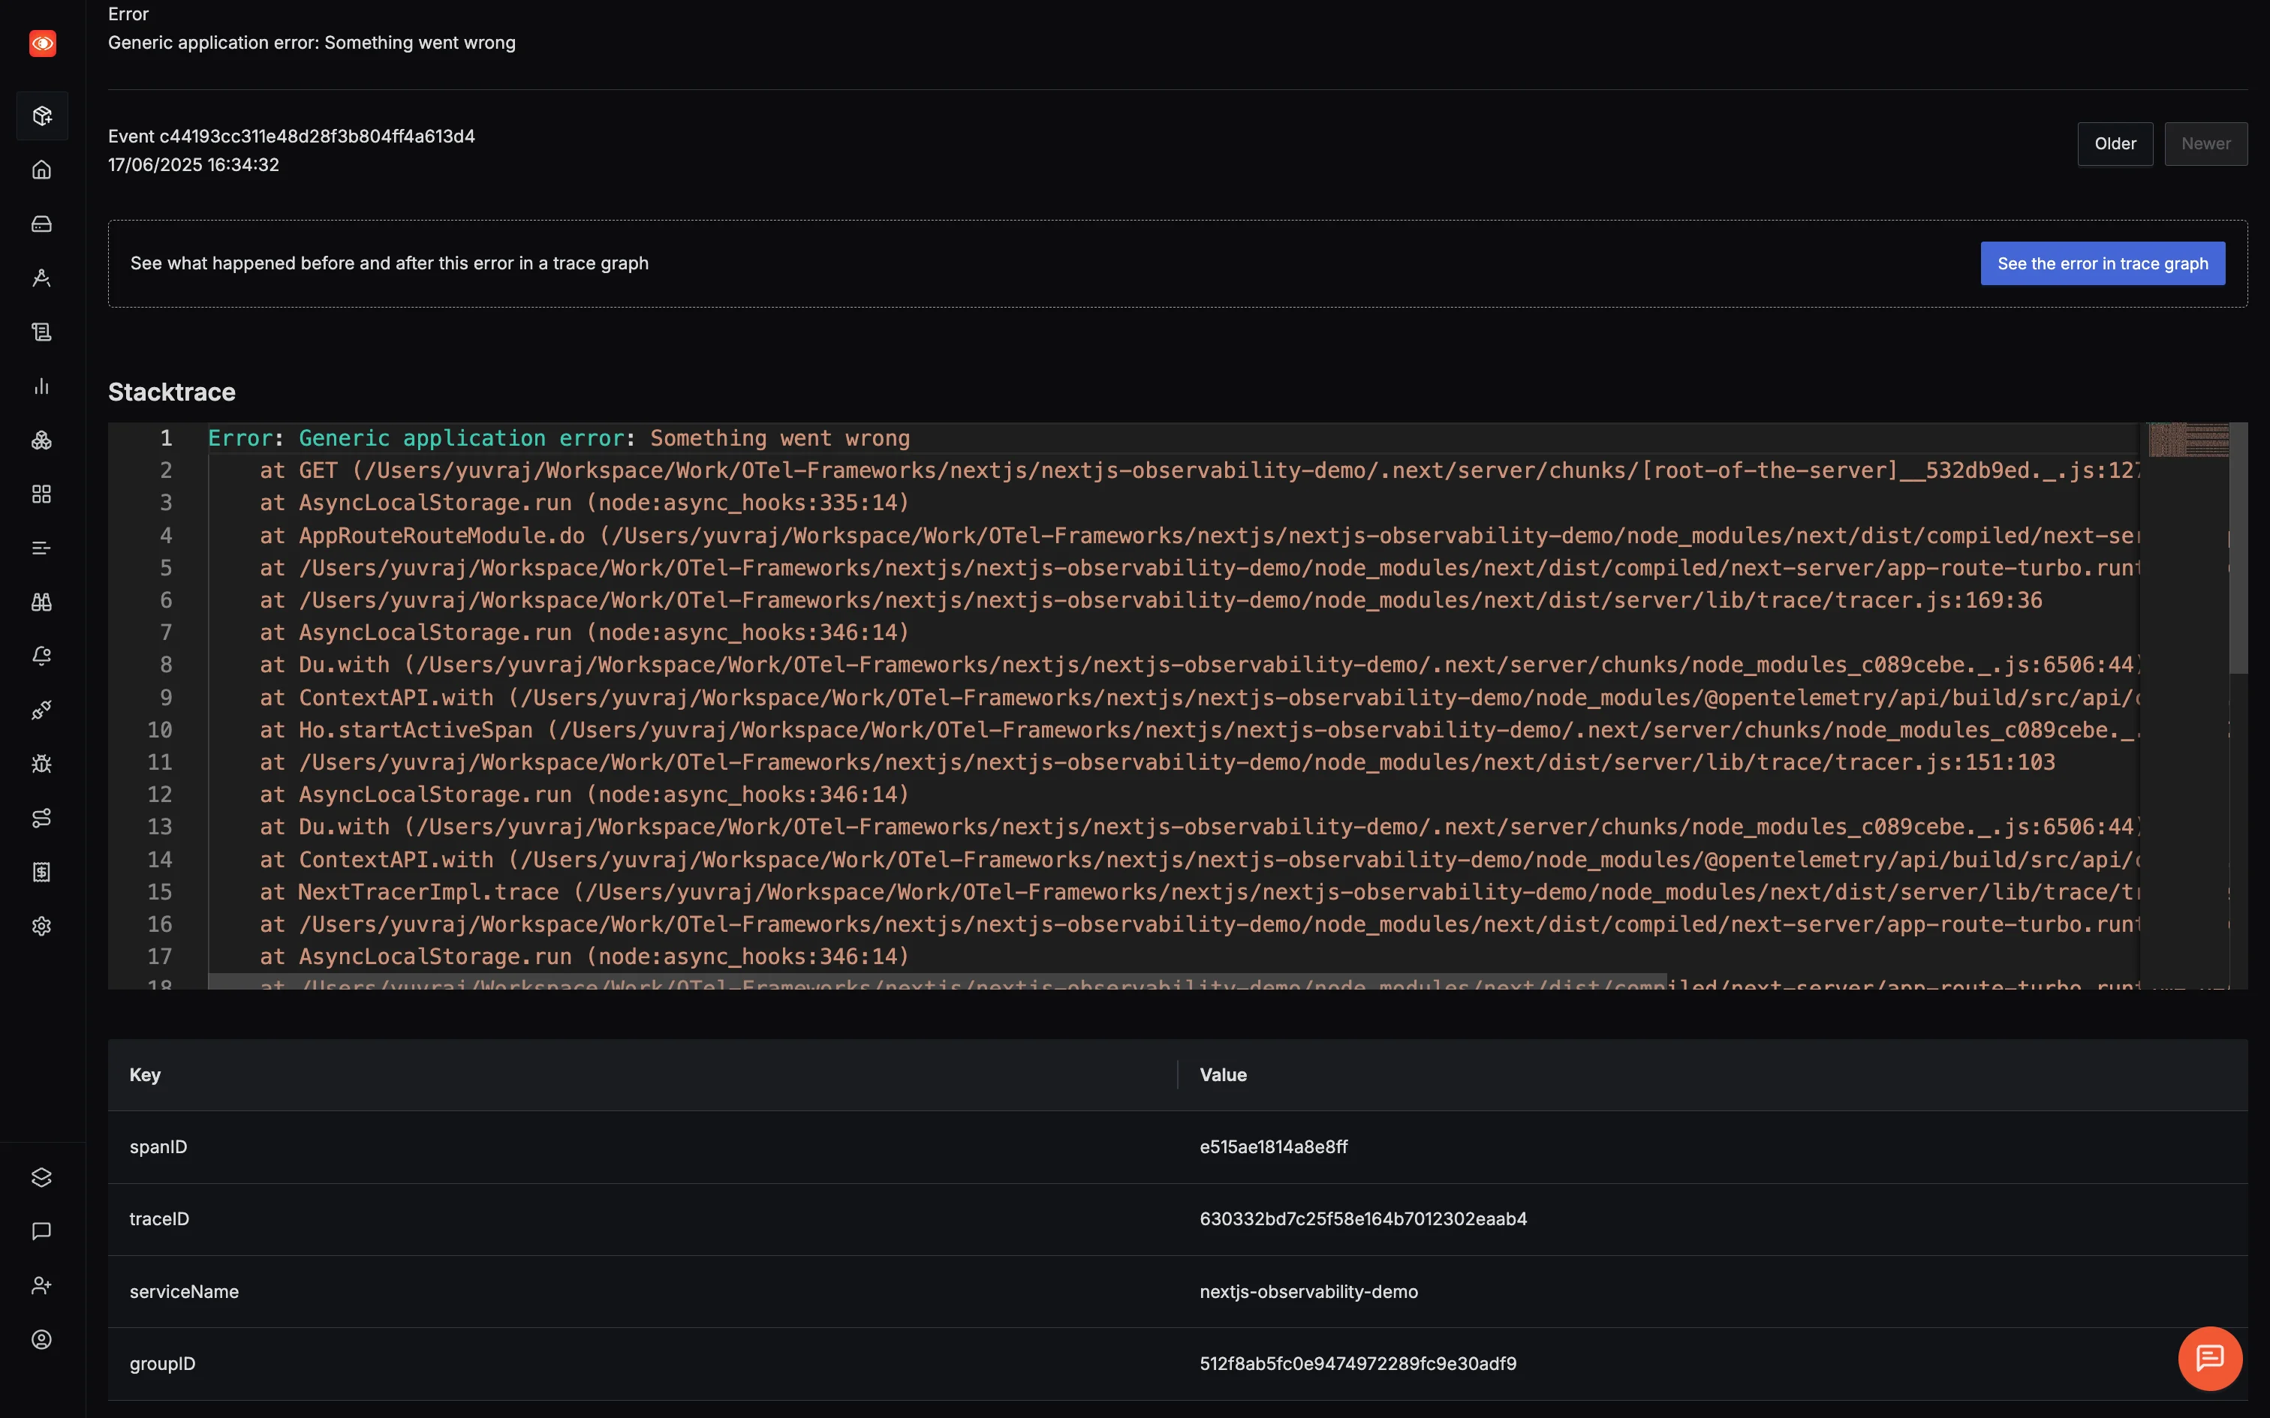Click the Newer event button
Image resolution: width=2270 pixels, height=1418 pixels.
pyautogui.click(x=2205, y=143)
